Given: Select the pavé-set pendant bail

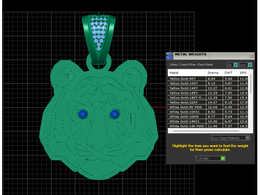Looking at the screenshot, I should tap(99, 40).
